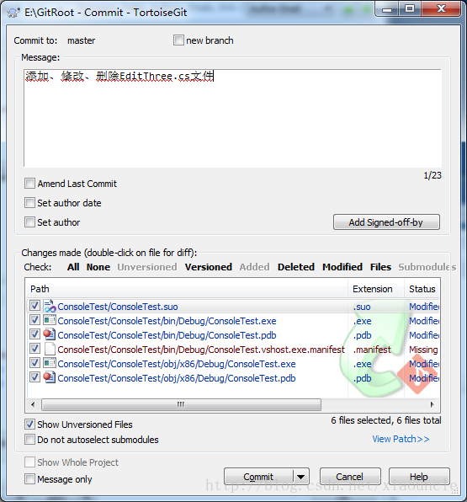Select the ConsoleTest.vshost.exe.manifest path
The image size is (467, 502).
pos(201,350)
